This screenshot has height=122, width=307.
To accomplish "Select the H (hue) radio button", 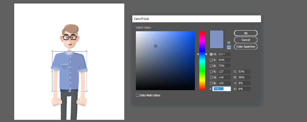I will tap(211, 54).
